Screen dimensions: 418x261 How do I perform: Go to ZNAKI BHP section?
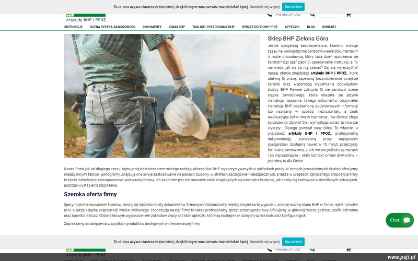[x=177, y=27]
